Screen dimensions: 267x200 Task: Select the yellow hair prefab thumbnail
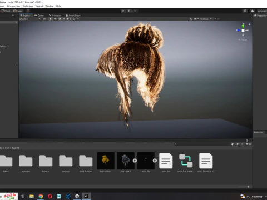coord(106,161)
